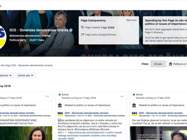
Task: Click the @slovenska.demokratska.stranka handle
Action: [30, 36]
